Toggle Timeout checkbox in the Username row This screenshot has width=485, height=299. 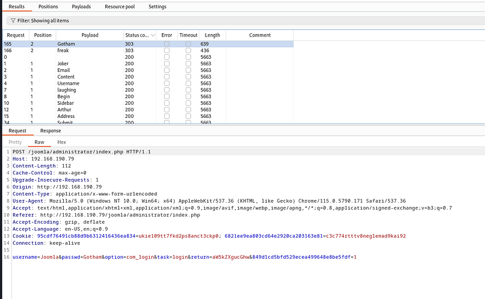click(188, 84)
